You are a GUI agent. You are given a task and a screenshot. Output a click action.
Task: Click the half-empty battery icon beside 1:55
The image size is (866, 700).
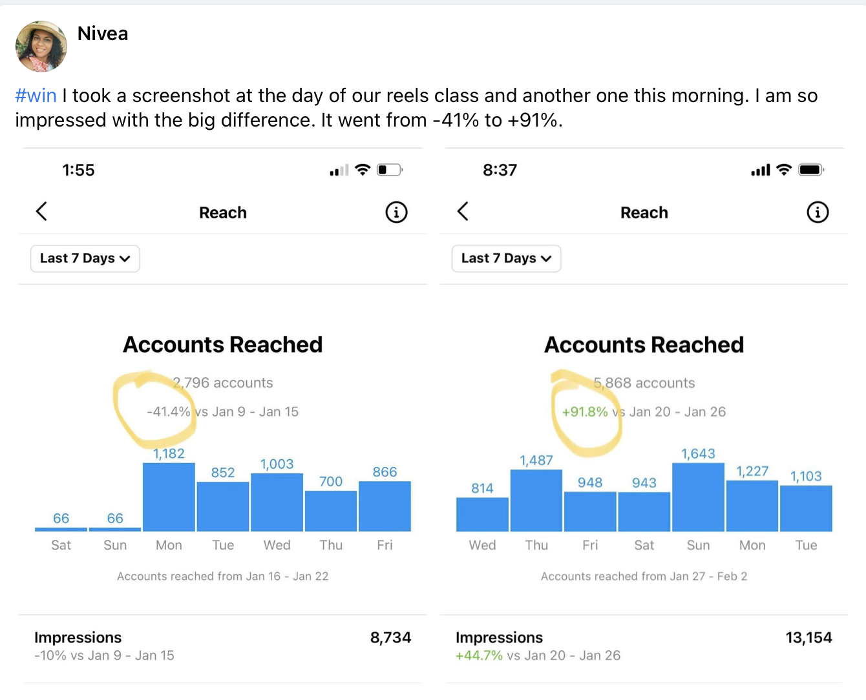389,170
